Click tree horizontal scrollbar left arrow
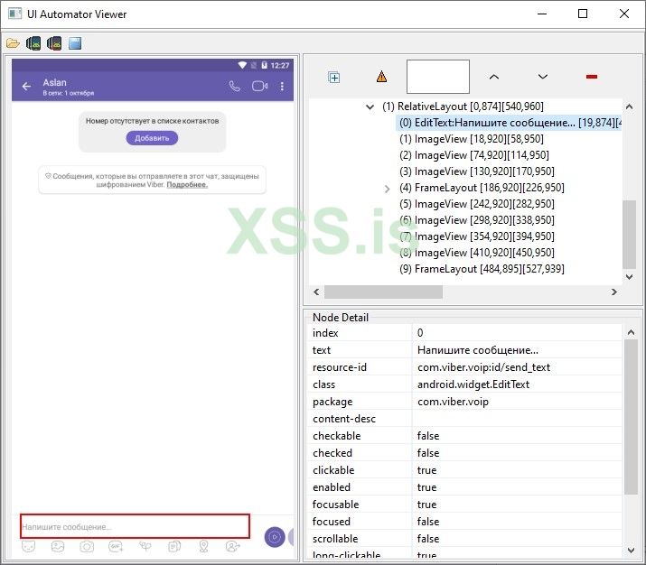Viewport: 646px width, 565px height. coord(316,292)
